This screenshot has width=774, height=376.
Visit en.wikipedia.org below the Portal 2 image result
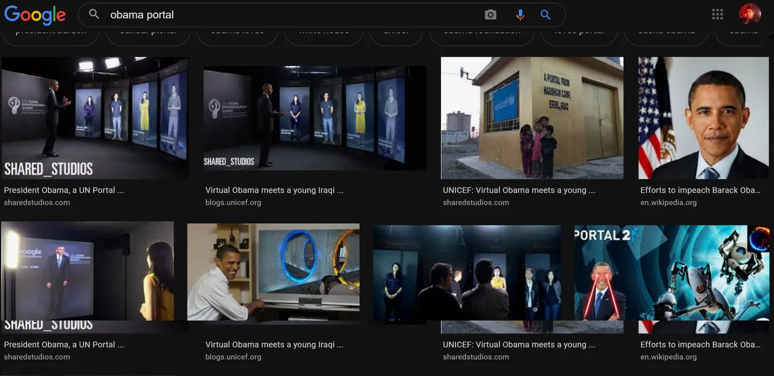pyautogui.click(x=669, y=357)
